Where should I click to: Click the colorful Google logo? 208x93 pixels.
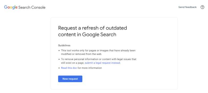tap(11, 7)
